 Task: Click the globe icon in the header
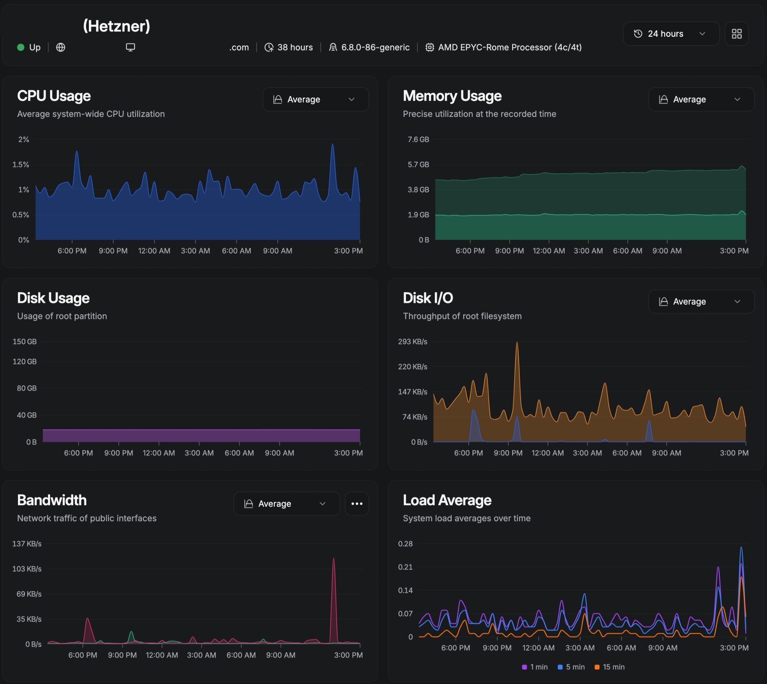point(60,47)
